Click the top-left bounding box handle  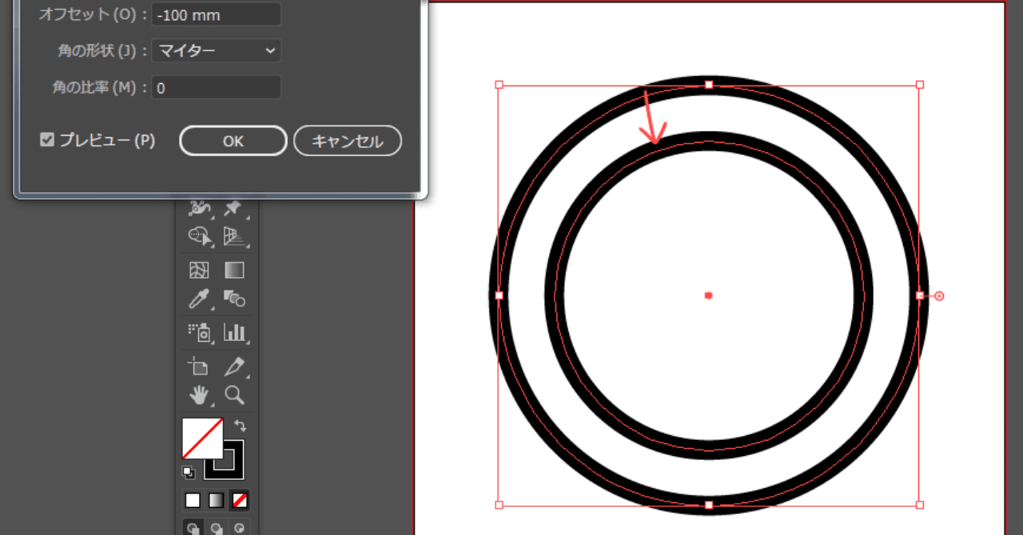click(x=499, y=84)
